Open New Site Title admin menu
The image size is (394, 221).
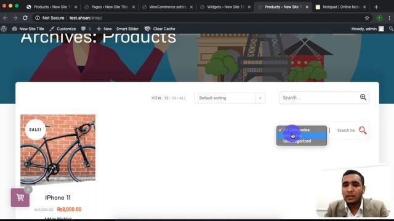click(28, 29)
